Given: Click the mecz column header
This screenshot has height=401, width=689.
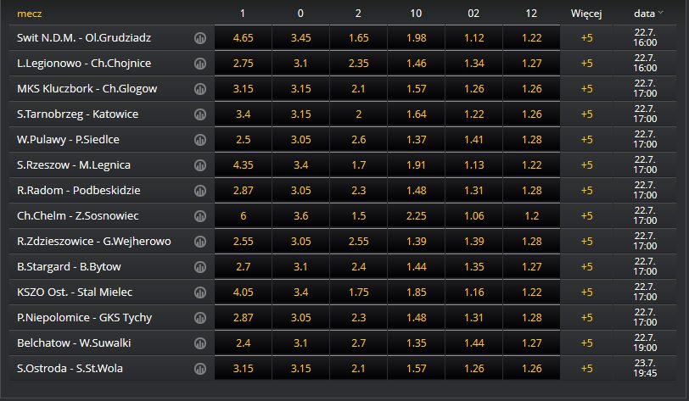Looking at the screenshot, I should click(x=30, y=14).
